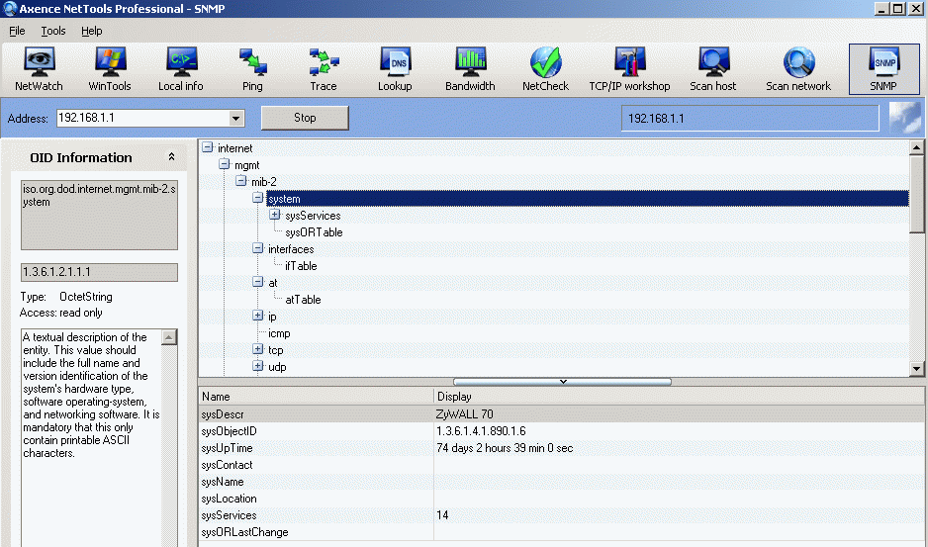Click the Display column header
928x547 pixels.
pos(679,396)
